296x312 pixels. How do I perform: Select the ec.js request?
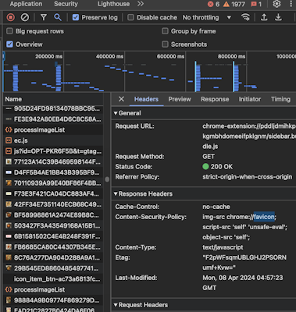click(53, 140)
